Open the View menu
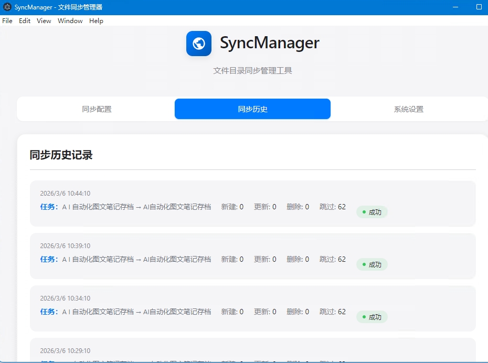The image size is (488, 363). pyautogui.click(x=44, y=21)
